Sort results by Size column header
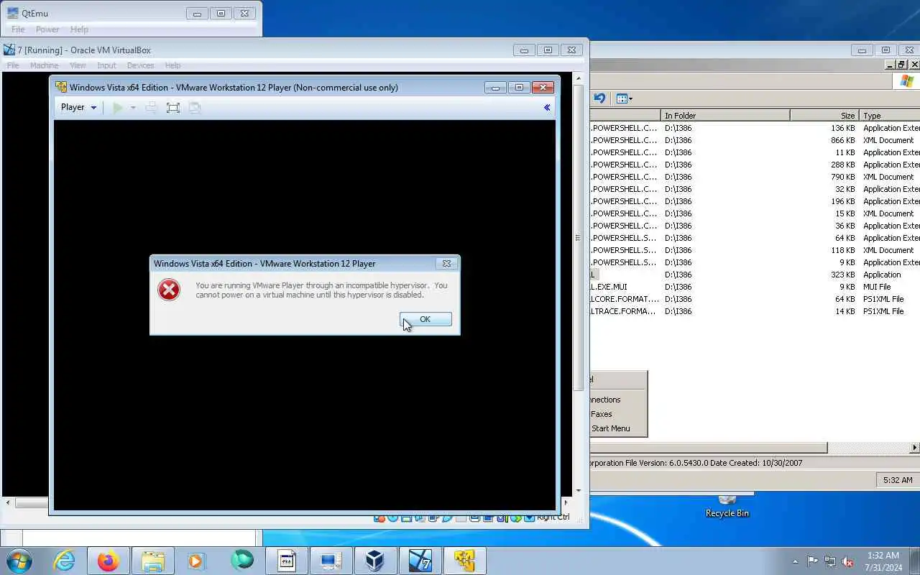Image resolution: width=920 pixels, height=575 pixels. point(824,115)
